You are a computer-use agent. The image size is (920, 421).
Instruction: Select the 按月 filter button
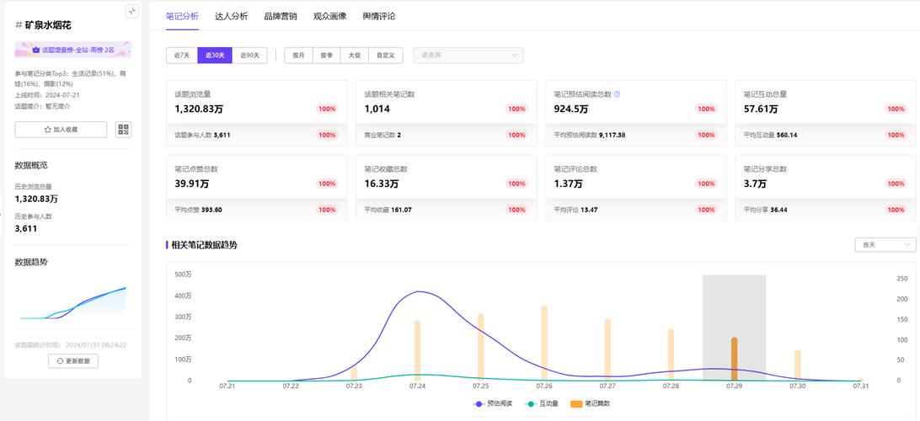(x=298, y=56)
